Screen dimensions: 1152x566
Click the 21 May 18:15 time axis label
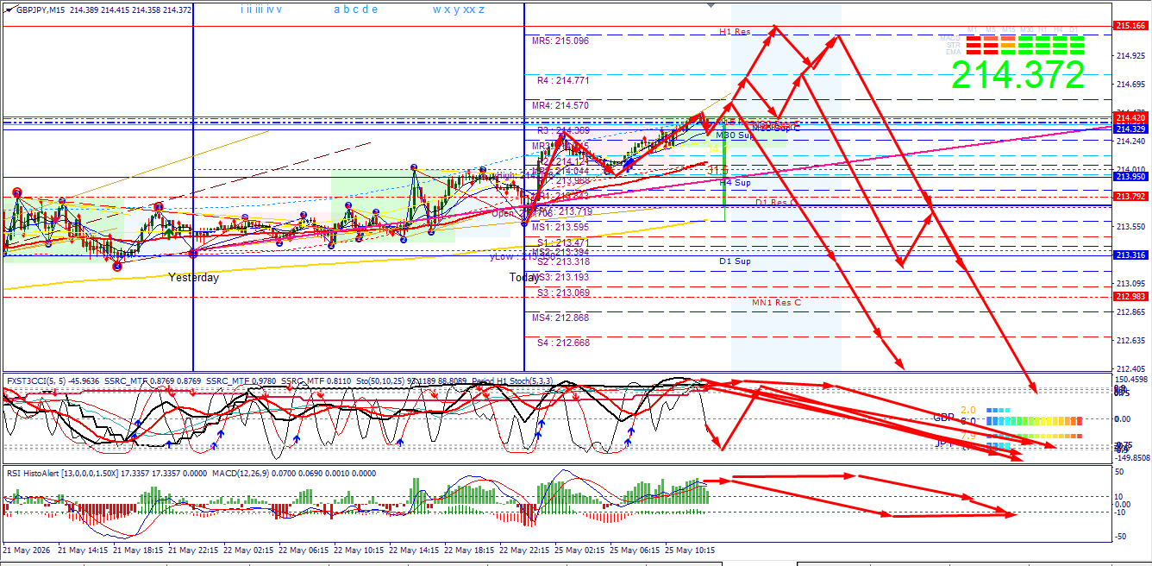click(x=138, y=550)
